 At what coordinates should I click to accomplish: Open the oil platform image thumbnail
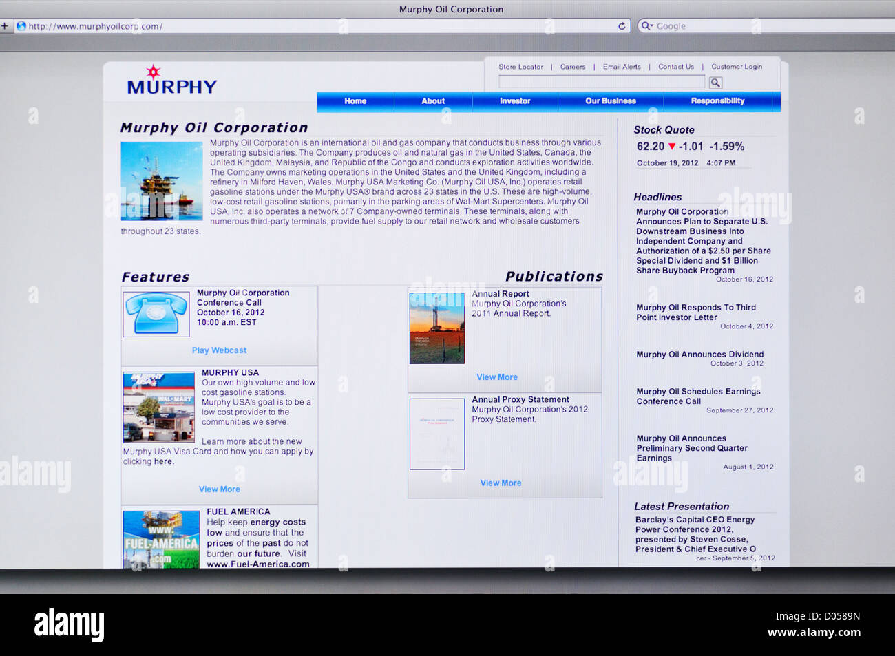162,181
